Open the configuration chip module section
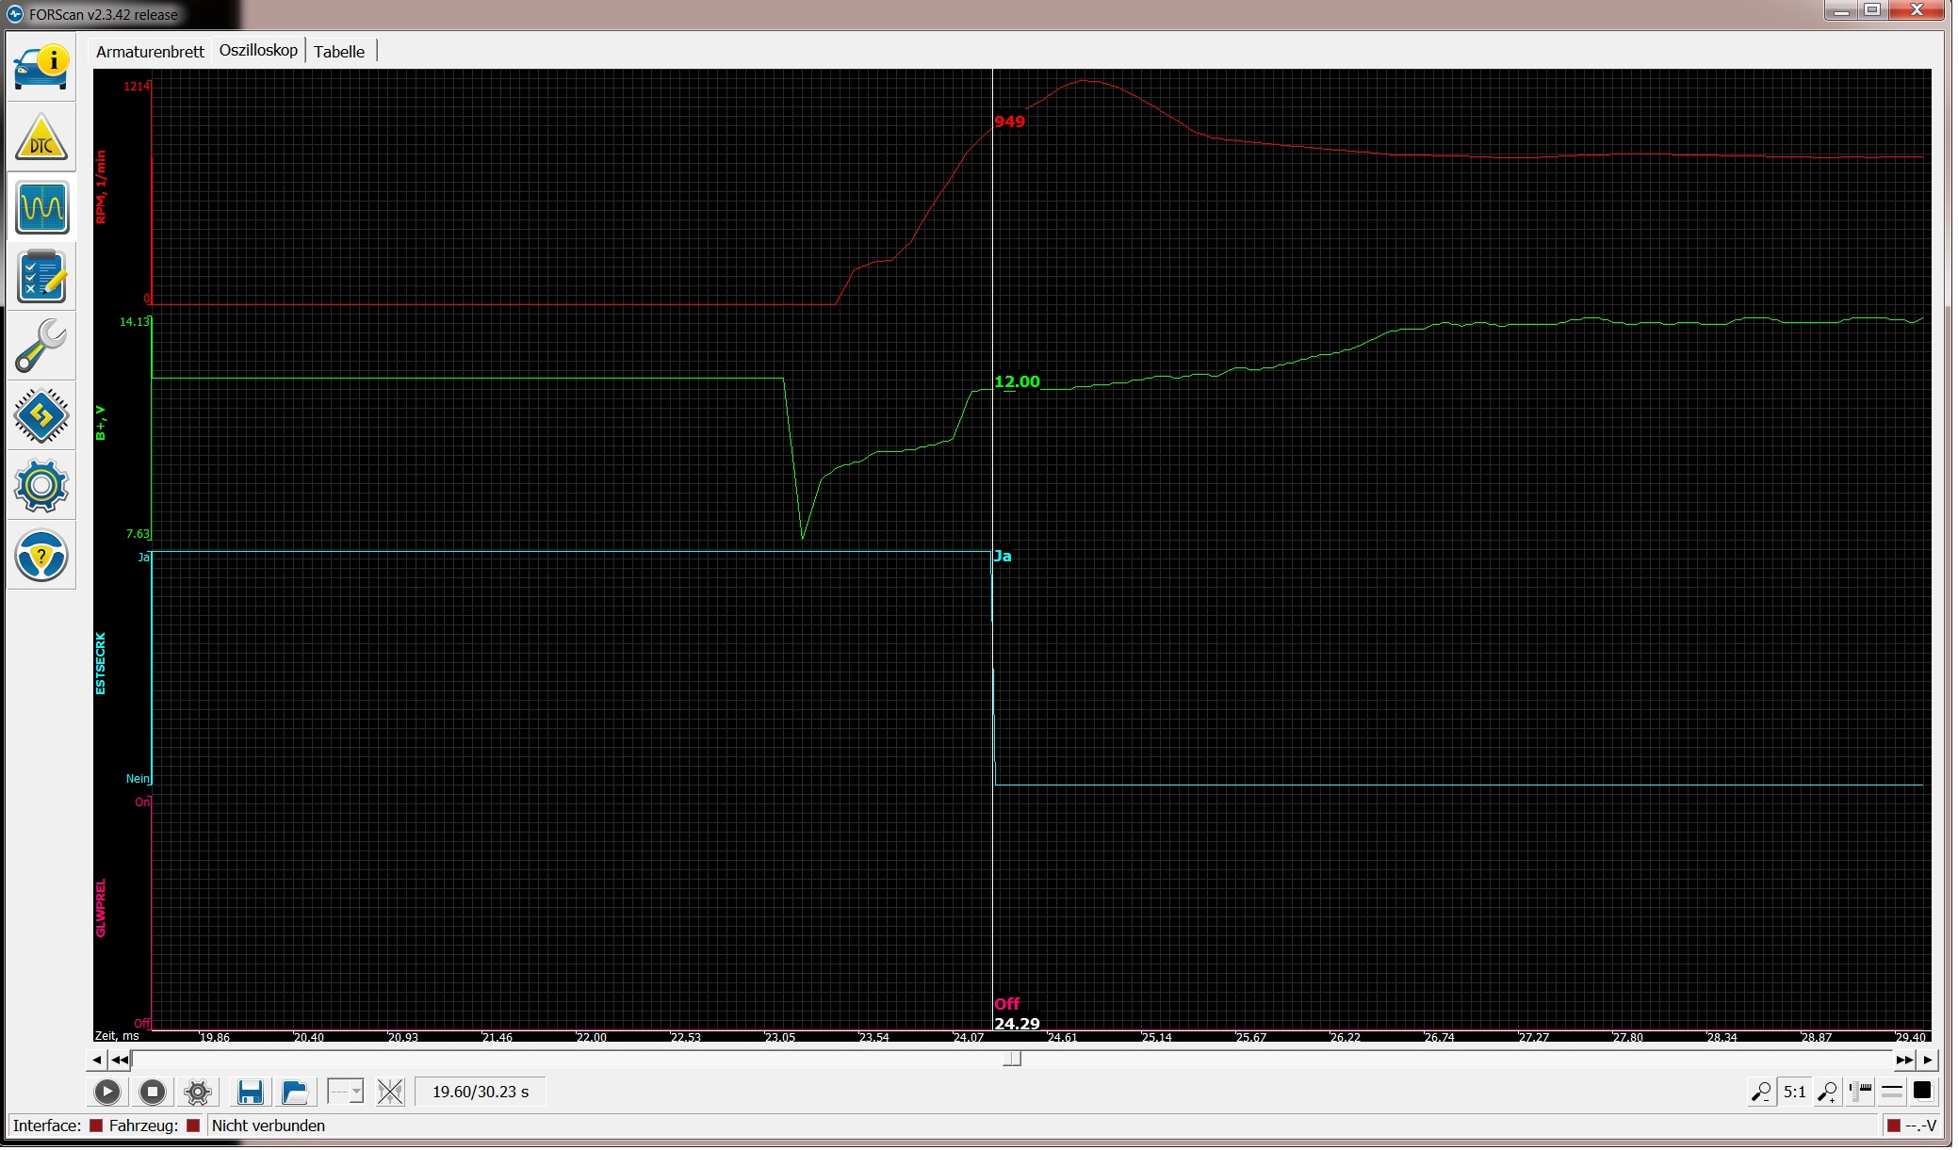1958x1150 pixels. [41, 415]
